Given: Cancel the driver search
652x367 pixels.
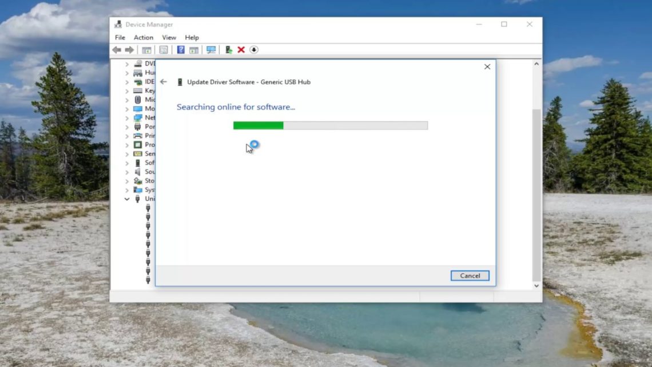Looking at the screenshot, I should [x=470, y=275].
